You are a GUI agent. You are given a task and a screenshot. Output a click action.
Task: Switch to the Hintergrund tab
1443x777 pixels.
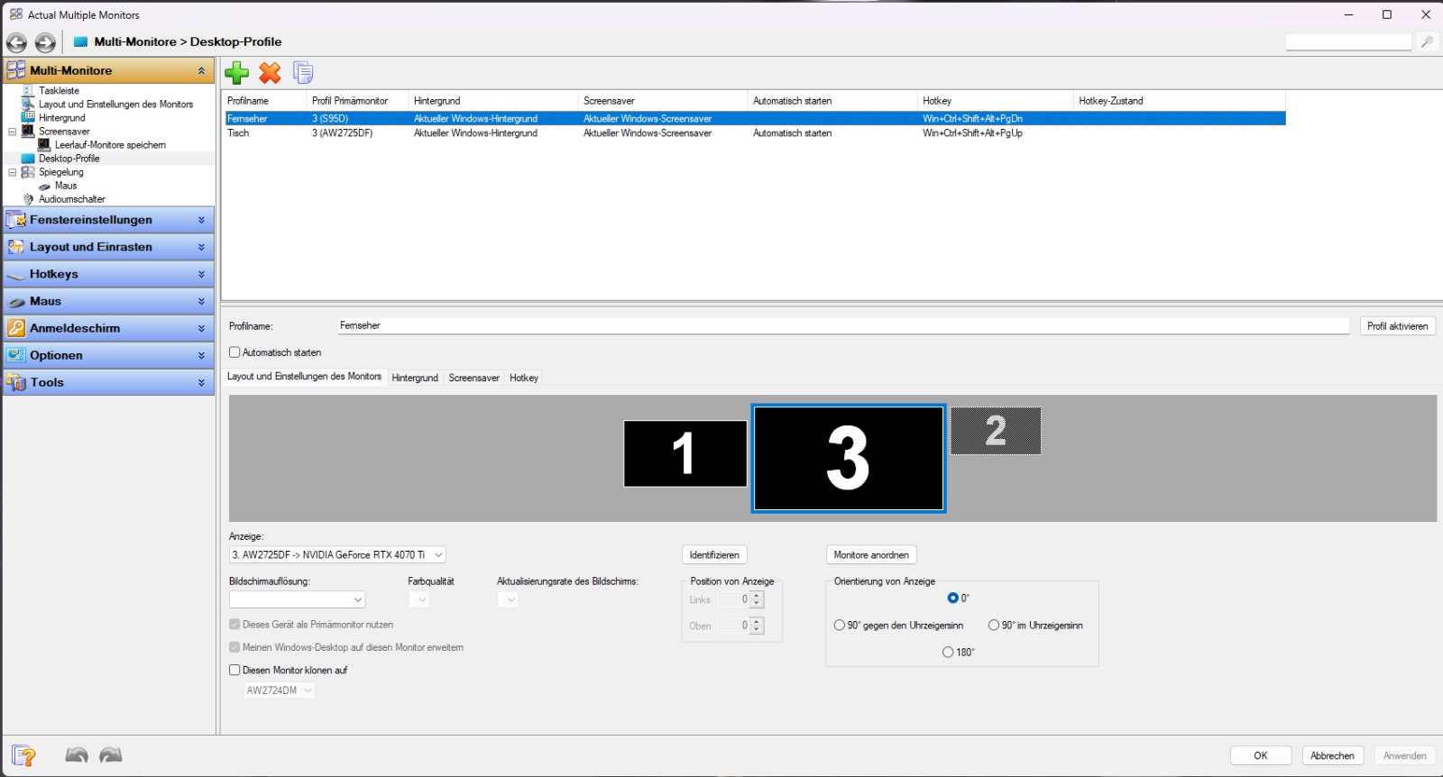tap(415, 378)
